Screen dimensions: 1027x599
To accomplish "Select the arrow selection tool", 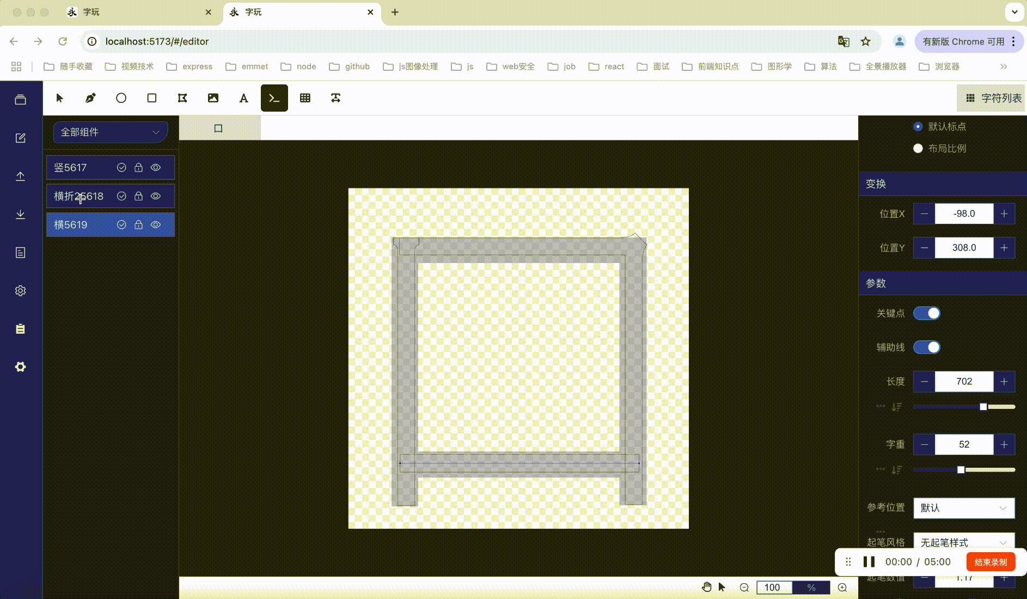I will pyautogui.click(x=60, y=98).
